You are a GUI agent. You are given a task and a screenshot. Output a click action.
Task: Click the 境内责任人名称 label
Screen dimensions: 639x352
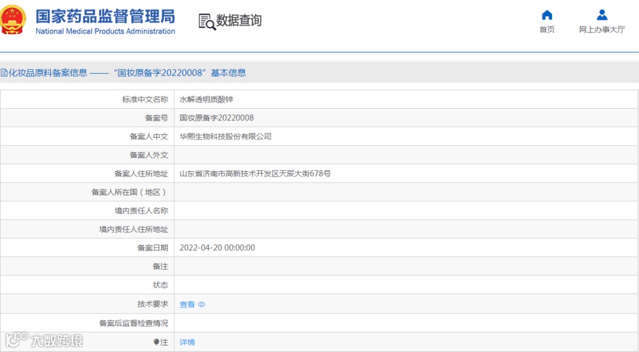[x=141, y=211]
